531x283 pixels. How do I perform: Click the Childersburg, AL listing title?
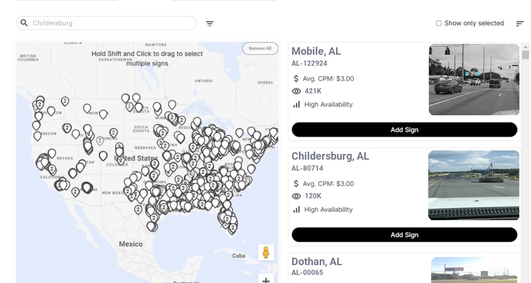330,156
